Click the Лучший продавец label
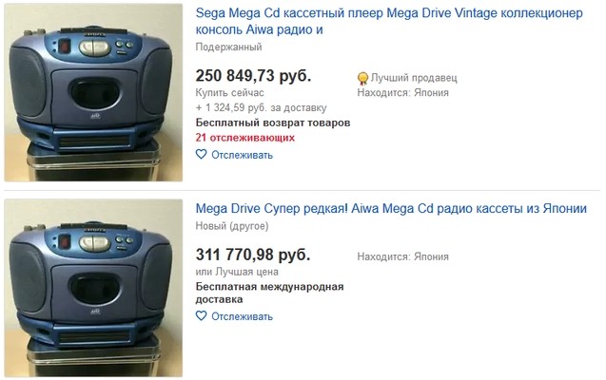This screenshot has width=606, height=380. tap(414, 78)
